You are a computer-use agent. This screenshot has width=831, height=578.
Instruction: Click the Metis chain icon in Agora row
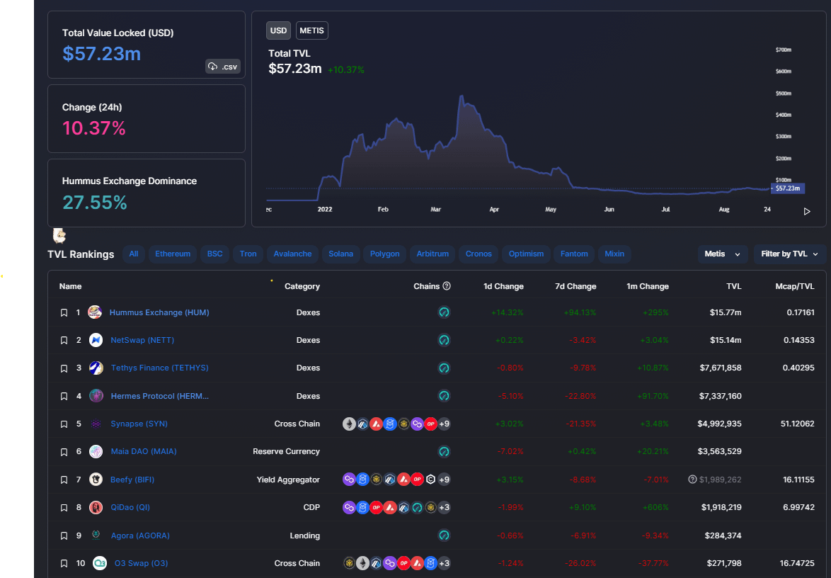coord(444,535)
